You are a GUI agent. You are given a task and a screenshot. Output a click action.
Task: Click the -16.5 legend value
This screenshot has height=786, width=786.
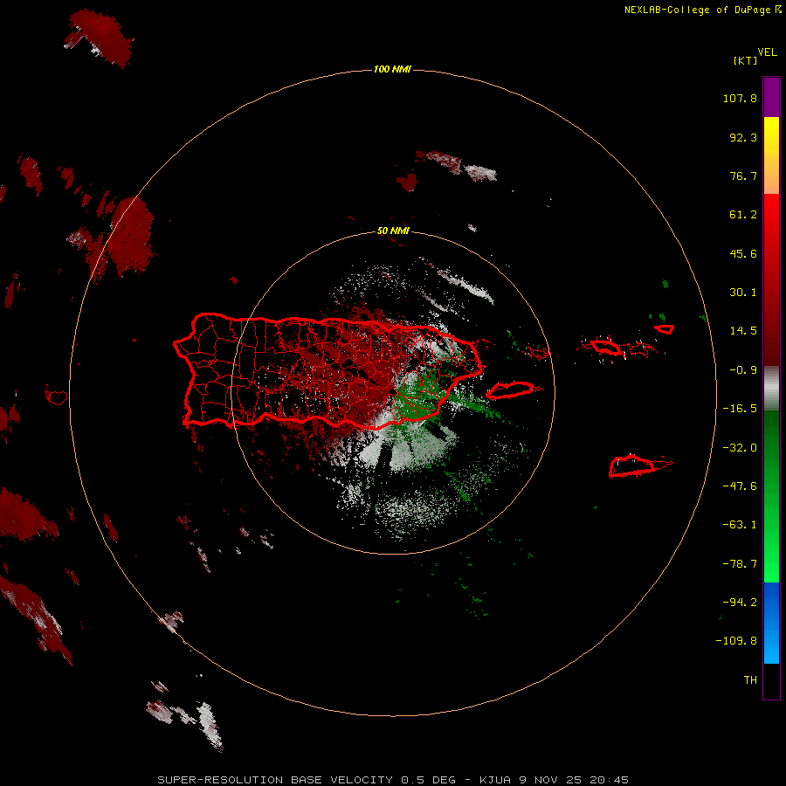(x=740, y=409)
